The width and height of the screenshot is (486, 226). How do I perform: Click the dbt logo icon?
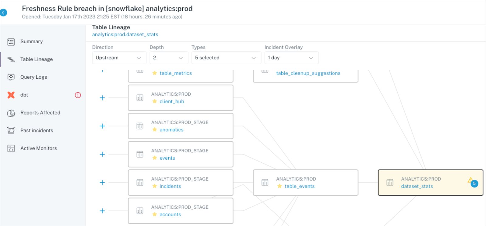(11, 95)
